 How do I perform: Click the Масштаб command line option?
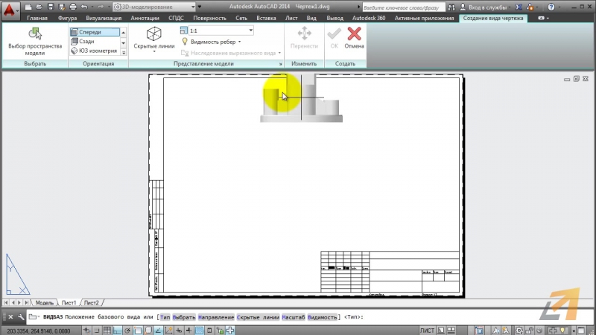click(294, 317)
